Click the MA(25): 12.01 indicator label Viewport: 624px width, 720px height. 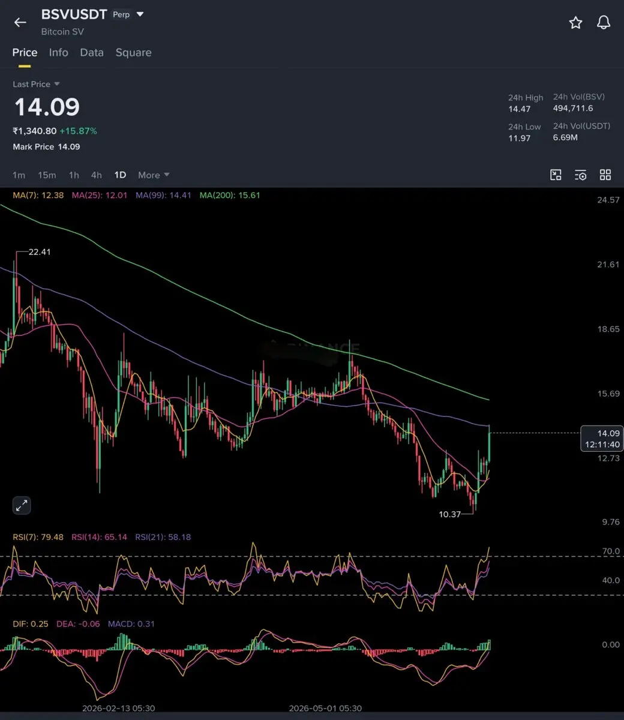click(x=100, y=195)
